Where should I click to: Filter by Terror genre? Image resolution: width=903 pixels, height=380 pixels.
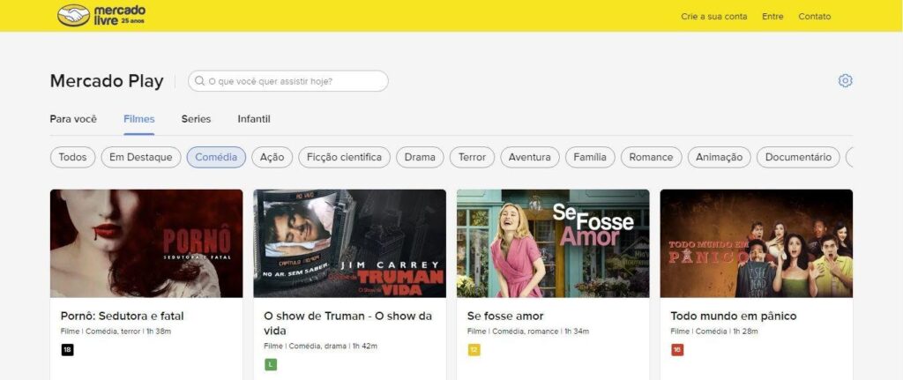pos(473,157)
